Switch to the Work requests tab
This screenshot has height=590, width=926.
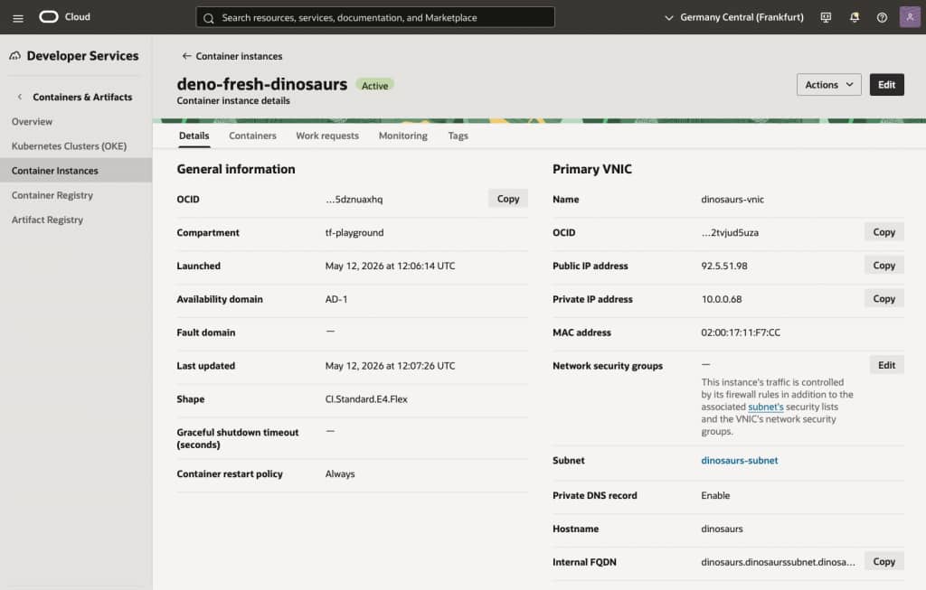327,136
